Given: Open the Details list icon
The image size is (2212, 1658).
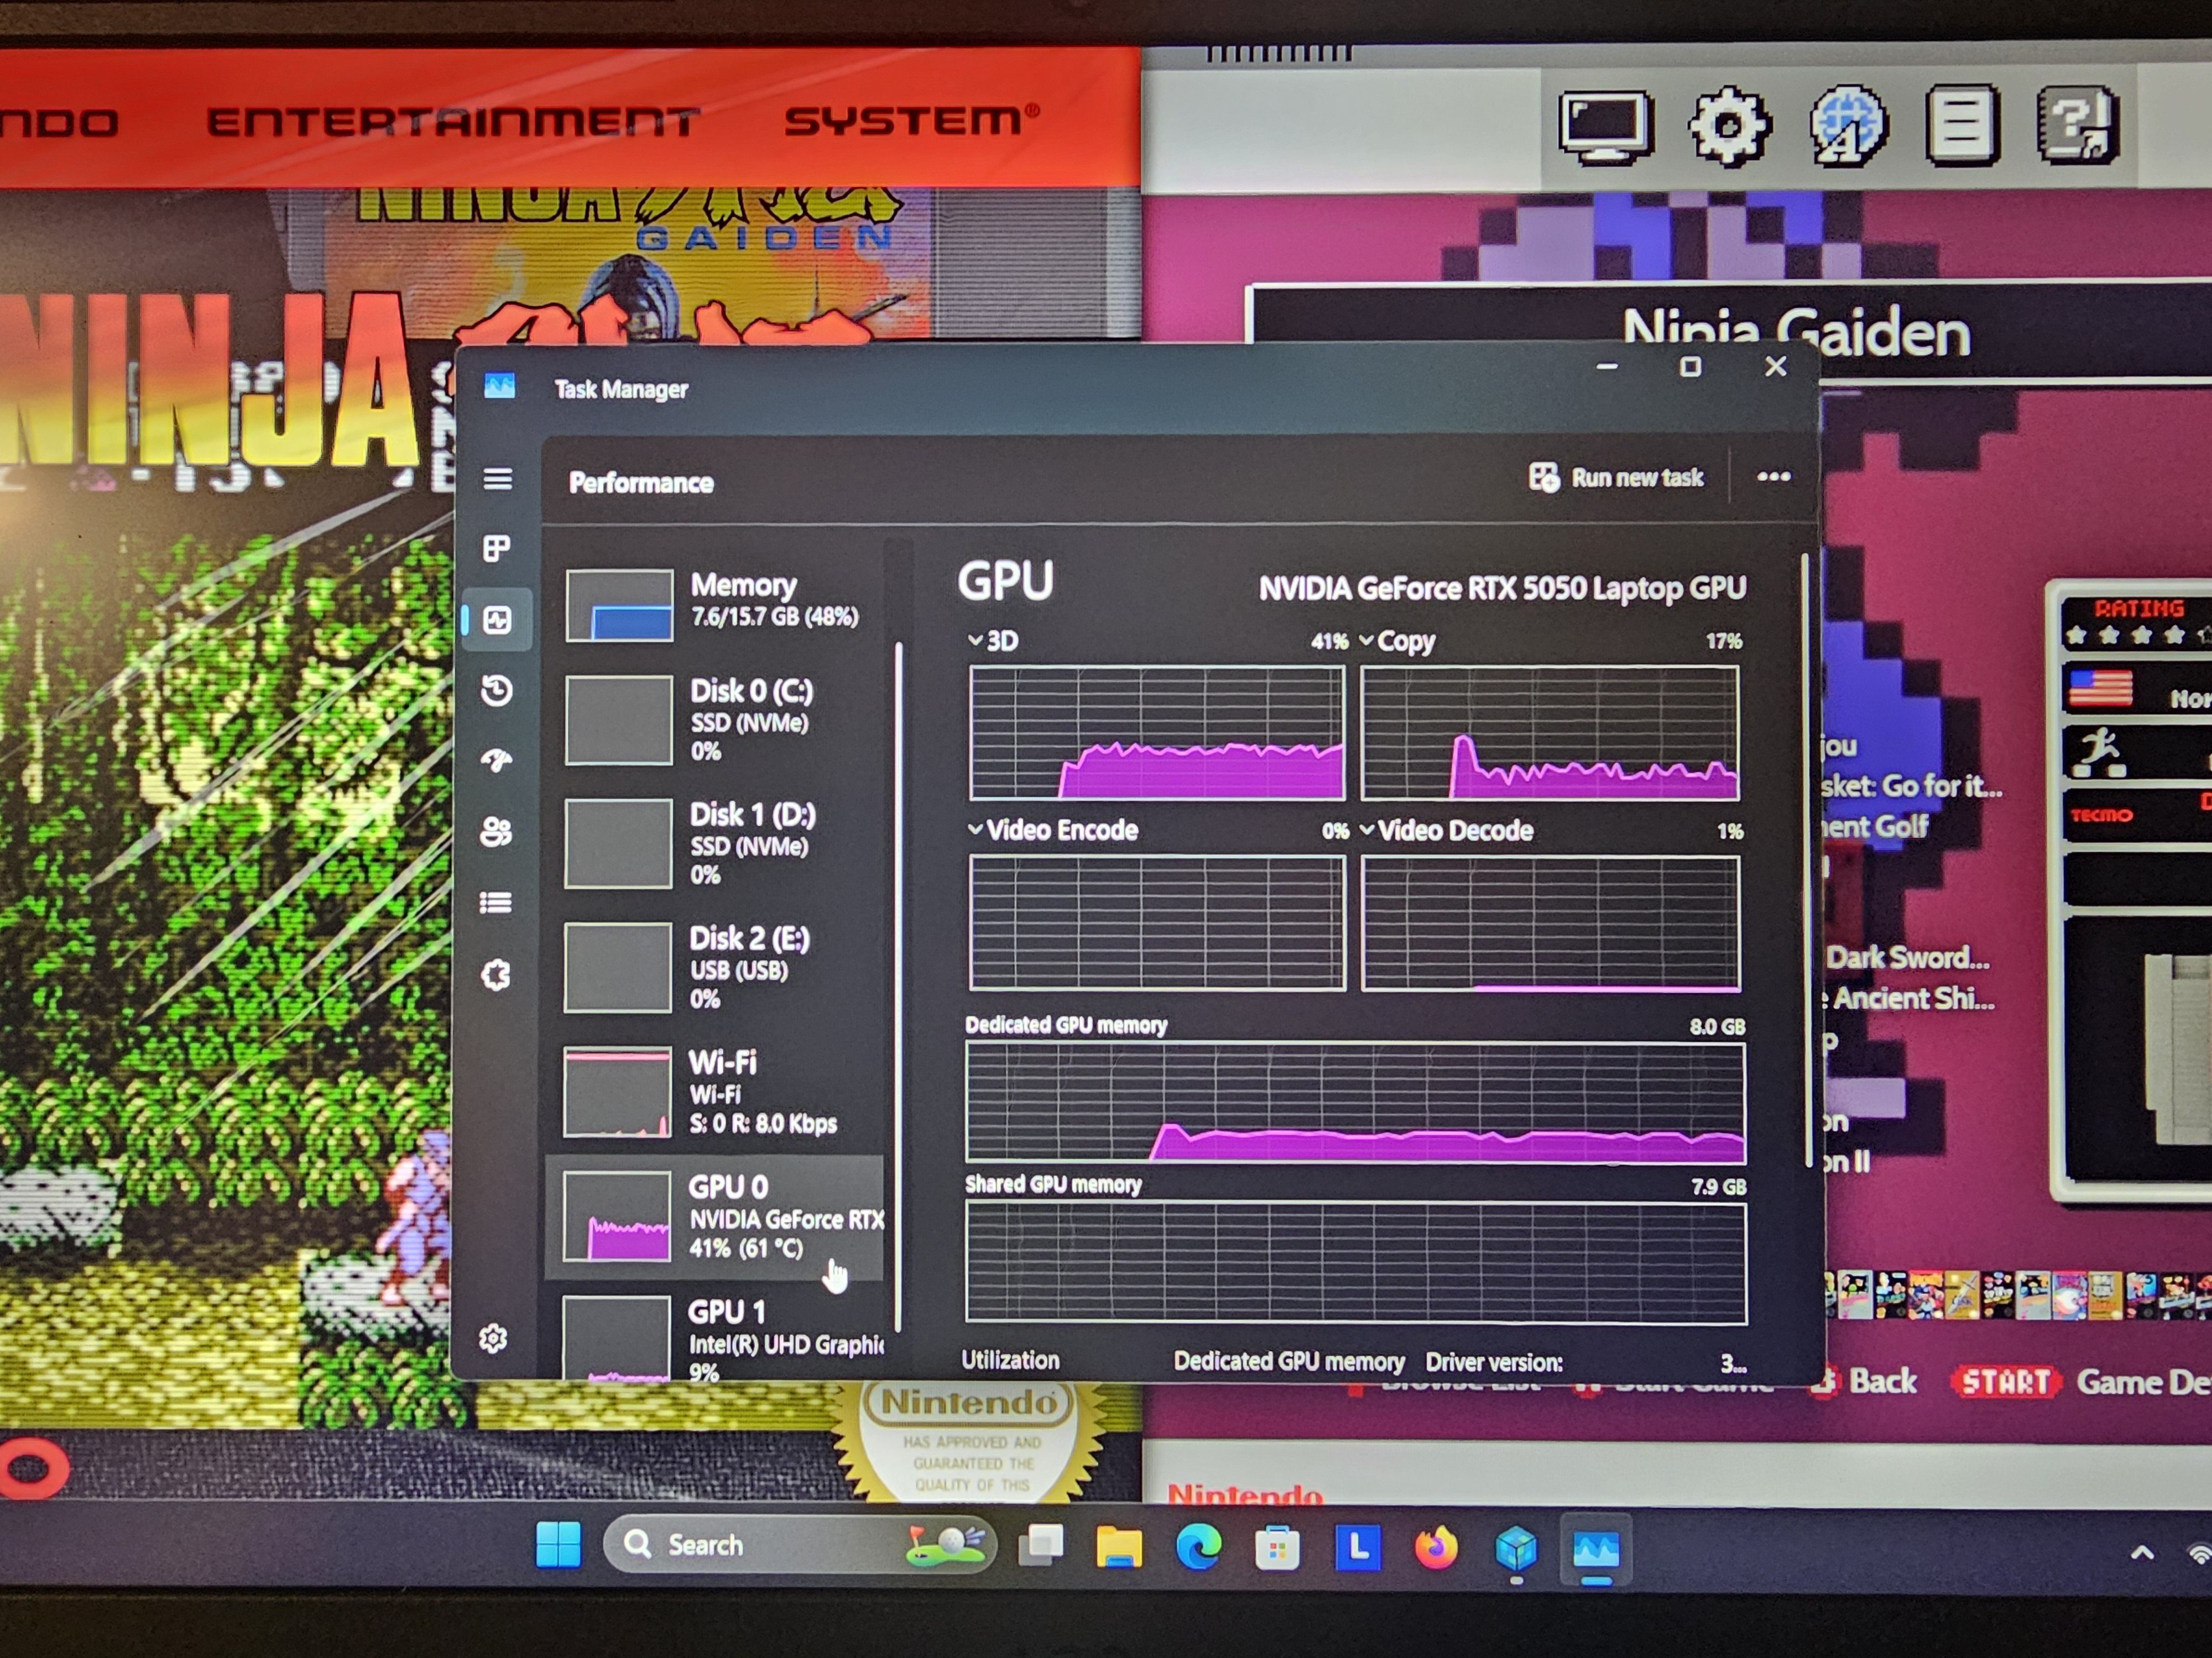Looking at the screenshot, I should tap(497, 904).
